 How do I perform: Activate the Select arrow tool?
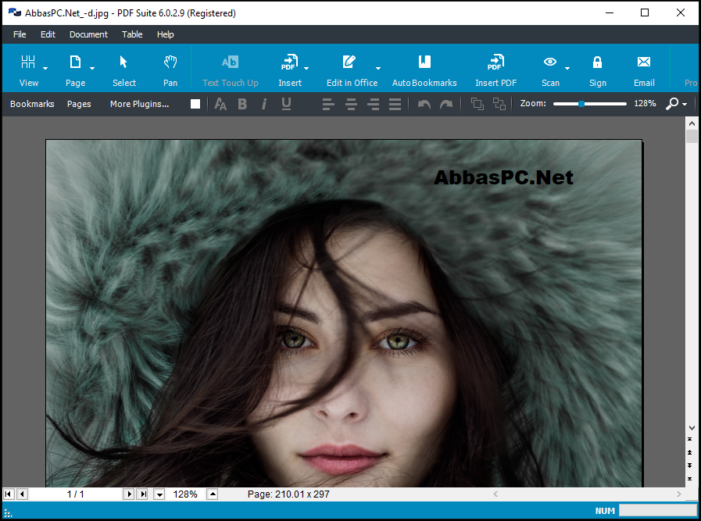coord(123,62)
